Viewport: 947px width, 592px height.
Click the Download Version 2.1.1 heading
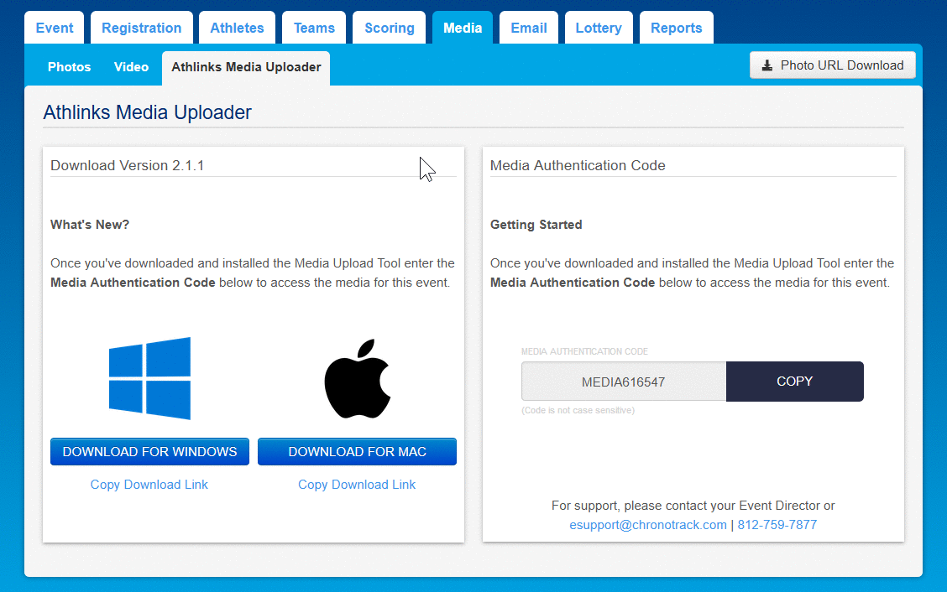128,165
